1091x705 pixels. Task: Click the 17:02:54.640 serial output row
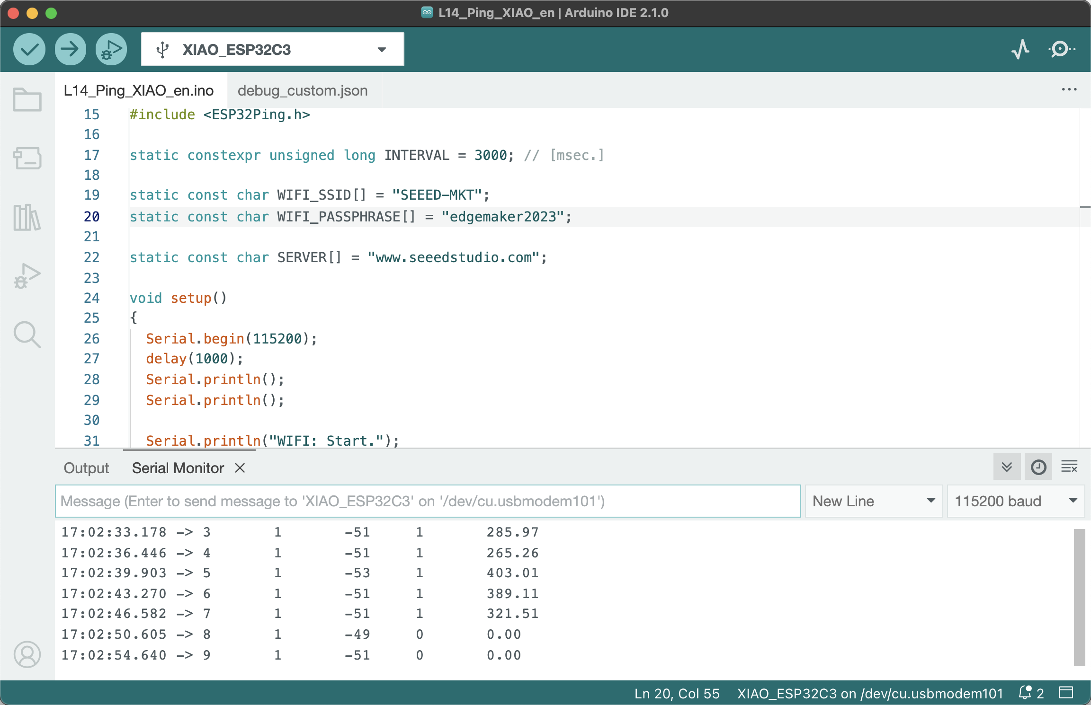(291, 655)
